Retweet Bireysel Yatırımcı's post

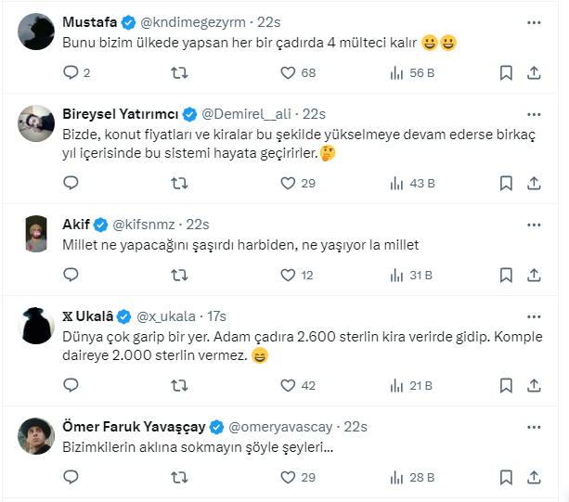pyautogui.click(x=180, y=183)
